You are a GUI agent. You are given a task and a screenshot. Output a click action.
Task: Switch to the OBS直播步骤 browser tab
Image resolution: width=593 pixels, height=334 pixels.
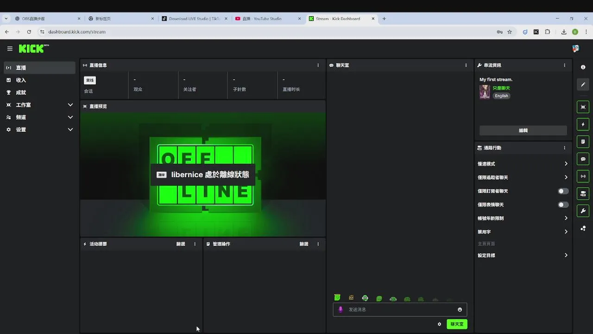pyautogui.click(x=47, y=19)
